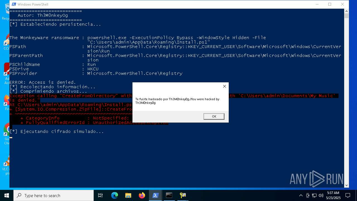The width and height of the screenshot is (357, 201).
Task: Launch Microsoft Edge from the taskbar
Action: pyautogui.click(x=115, y=195)
